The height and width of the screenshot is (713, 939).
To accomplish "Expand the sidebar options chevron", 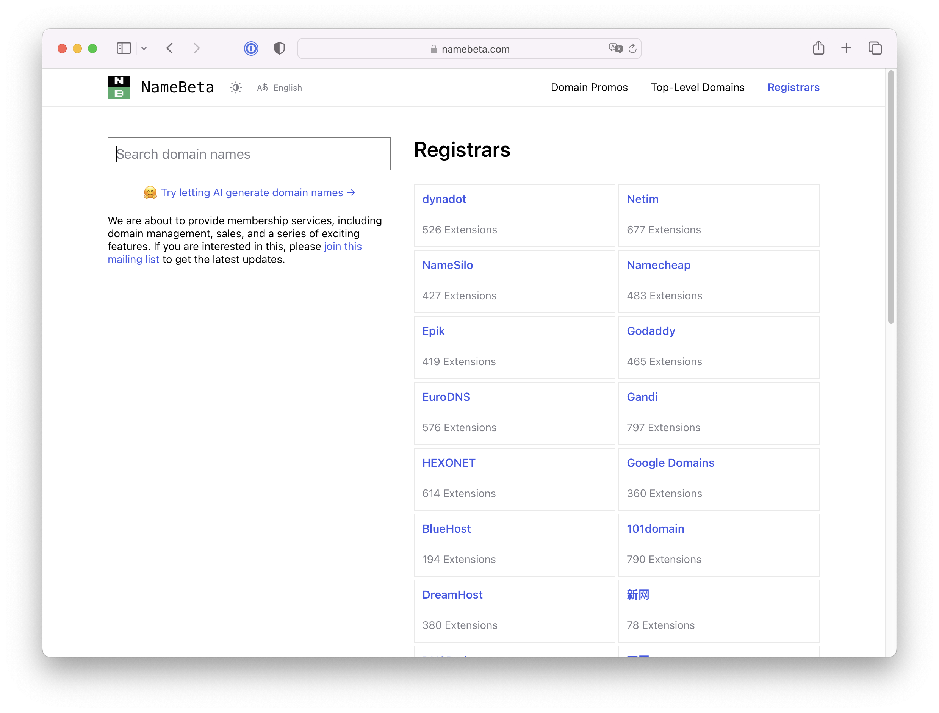I will click(x=144, y=48).
